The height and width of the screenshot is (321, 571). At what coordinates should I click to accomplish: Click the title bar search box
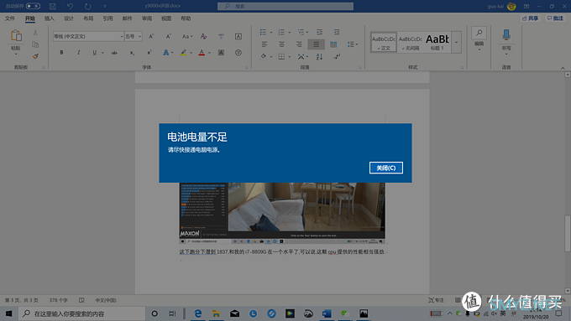pyautogui.click(x=285, y=6)
